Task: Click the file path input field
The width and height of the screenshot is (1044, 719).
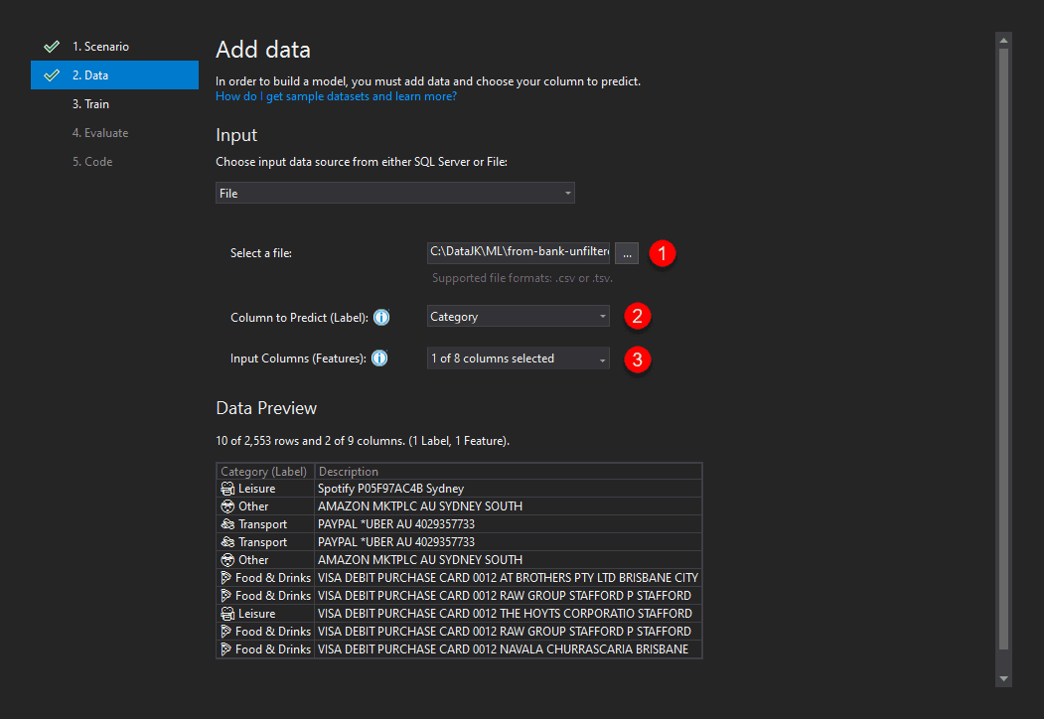Action: click(x=517, y=253)
